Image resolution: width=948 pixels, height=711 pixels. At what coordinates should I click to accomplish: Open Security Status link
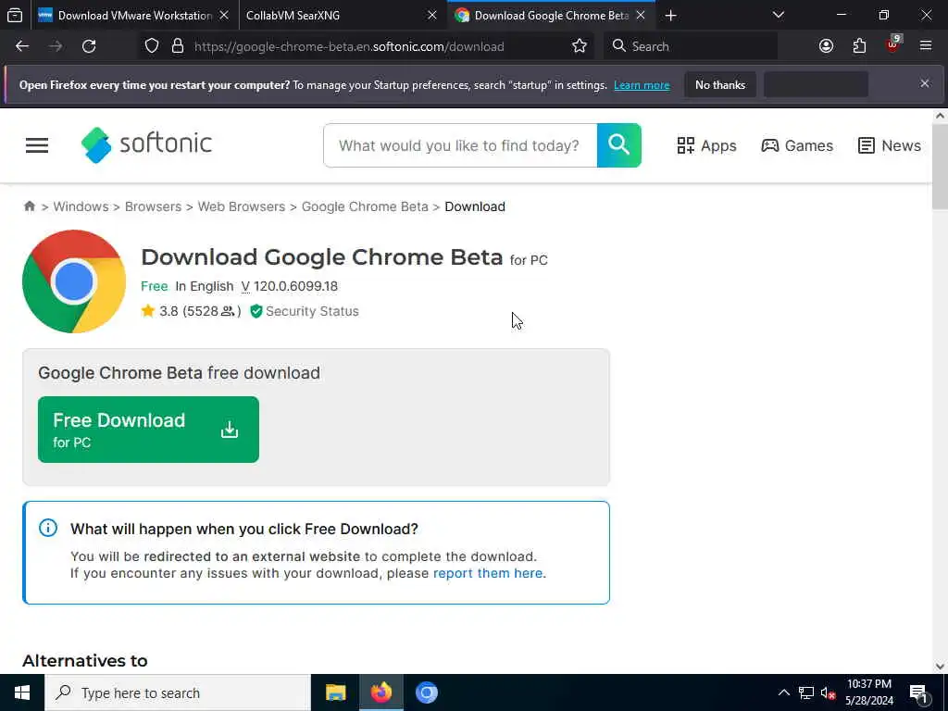pos(305,311)
